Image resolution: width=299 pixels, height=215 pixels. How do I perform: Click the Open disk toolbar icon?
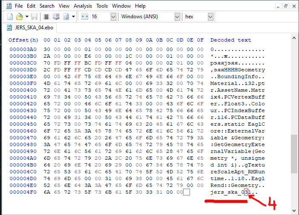coord(56,17)
